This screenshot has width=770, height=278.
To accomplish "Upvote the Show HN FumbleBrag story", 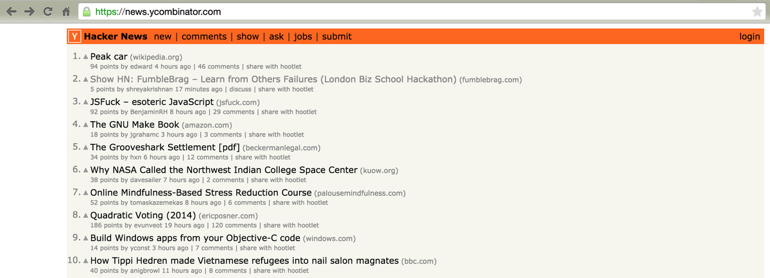I will point(85,79).
